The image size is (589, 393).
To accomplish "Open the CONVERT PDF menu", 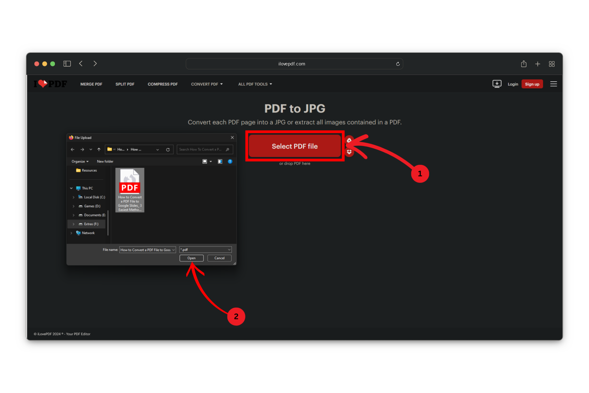I will [207, 84].
